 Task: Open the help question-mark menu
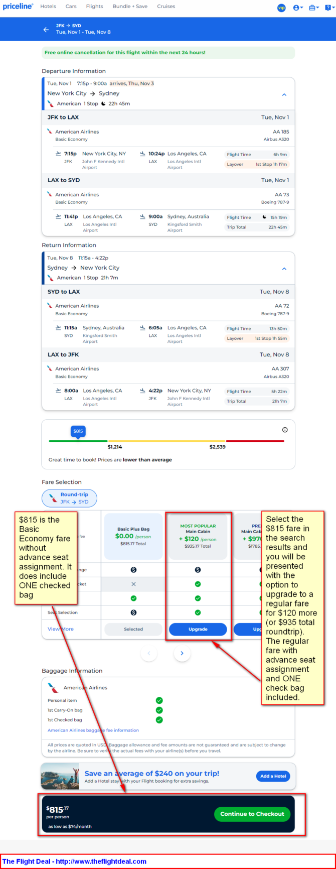pyautogui.click(x=329, y=8)
